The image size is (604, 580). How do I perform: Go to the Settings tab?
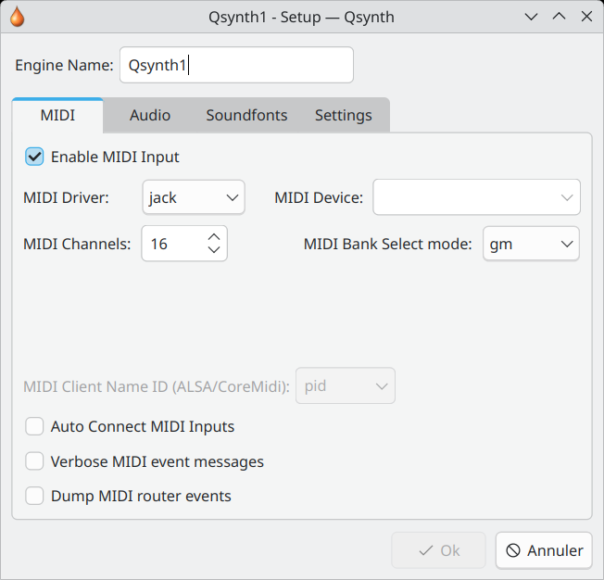(x=343, y=115)
